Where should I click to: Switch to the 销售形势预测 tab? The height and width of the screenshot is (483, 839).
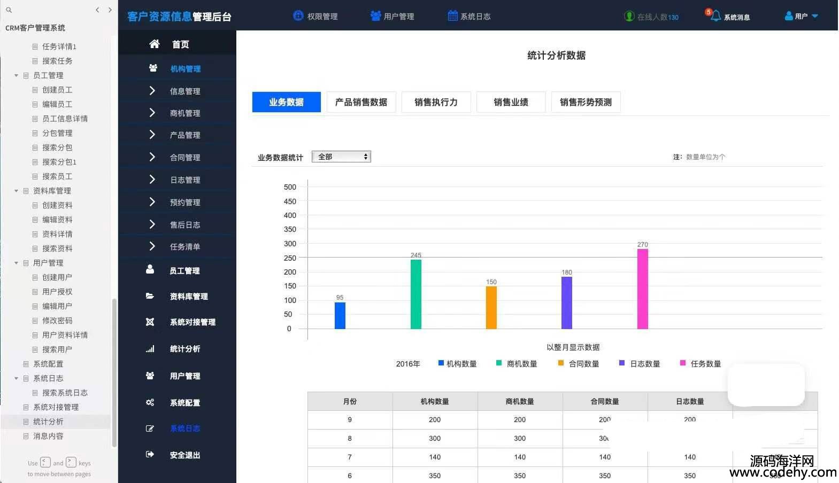[x=586, y=102]
